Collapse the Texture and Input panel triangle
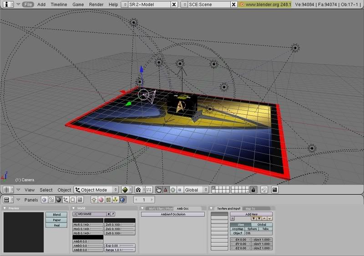This screenshot has height=256, width=364. [211, 208]
